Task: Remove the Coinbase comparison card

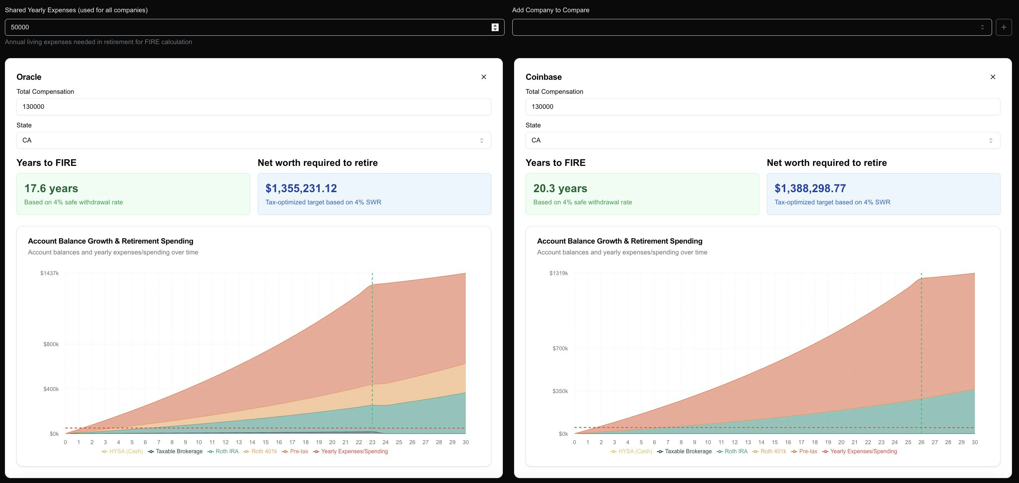Action: [x=992, y=77]
